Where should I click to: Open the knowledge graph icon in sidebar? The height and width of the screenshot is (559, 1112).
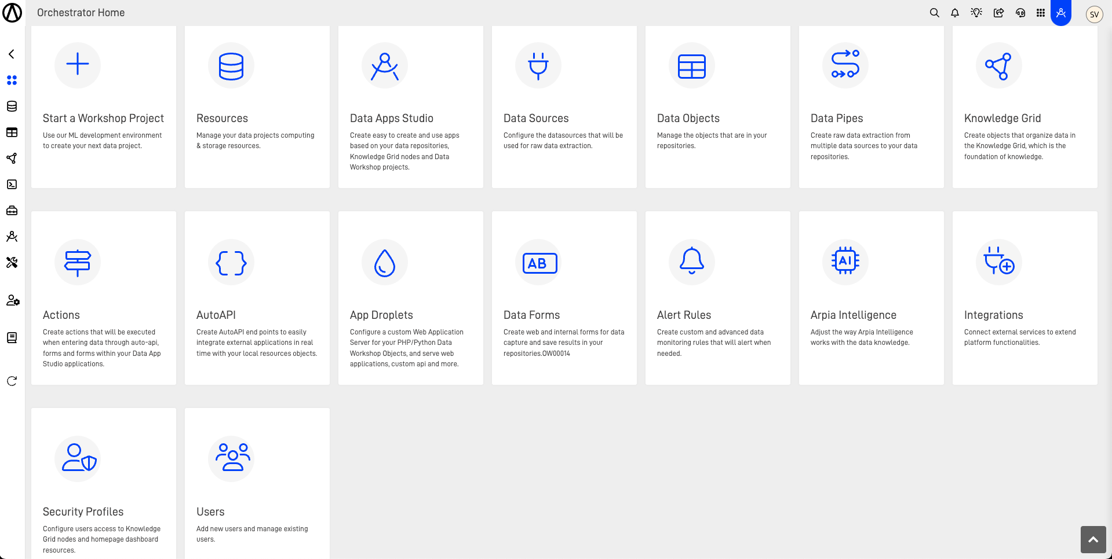pos(12,158)
